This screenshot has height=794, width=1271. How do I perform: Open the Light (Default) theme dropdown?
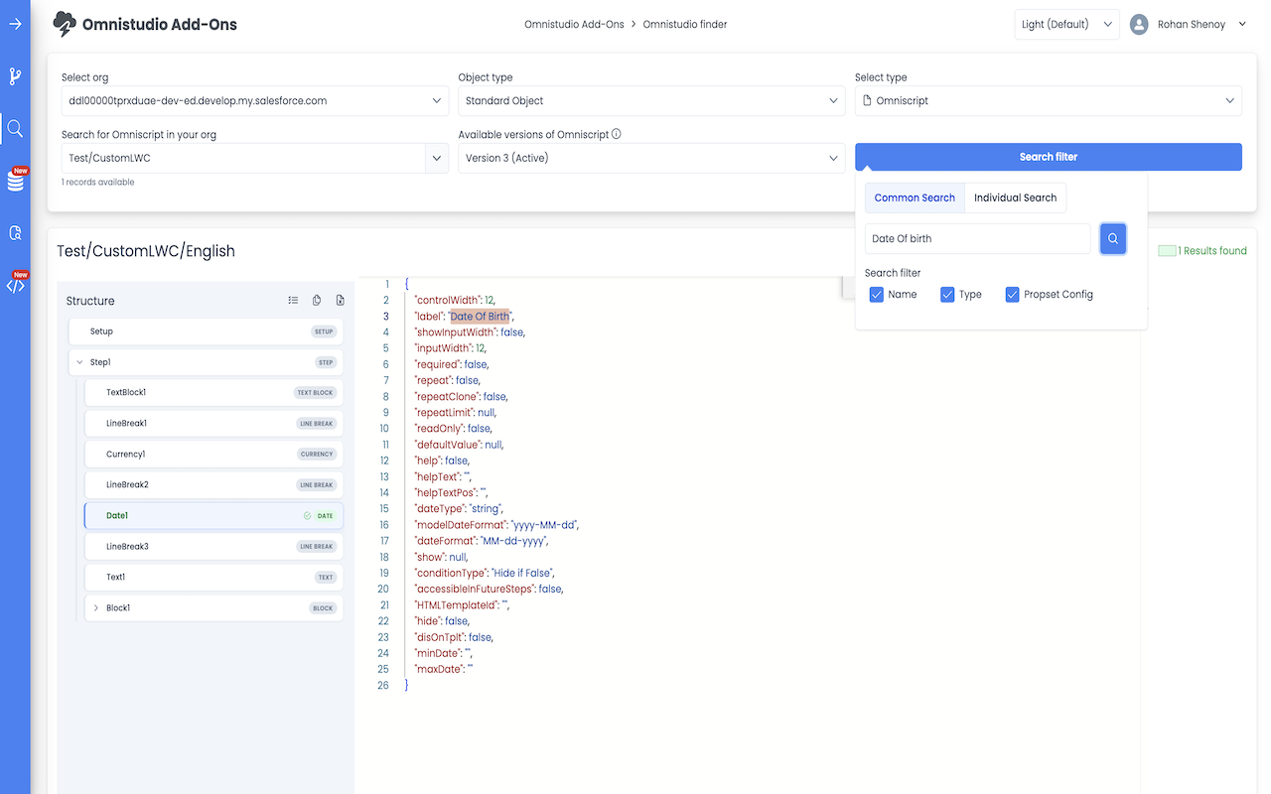pyautogui.click(x=1067, y=25)
